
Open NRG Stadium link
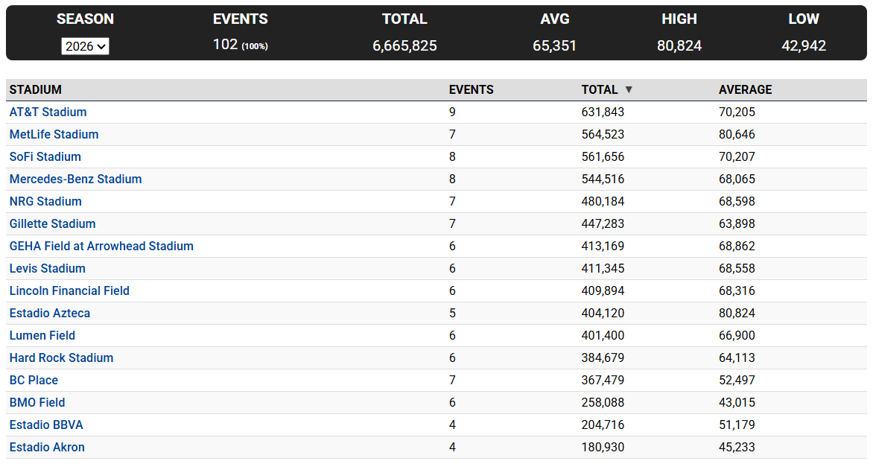click(x=45, y=201)
